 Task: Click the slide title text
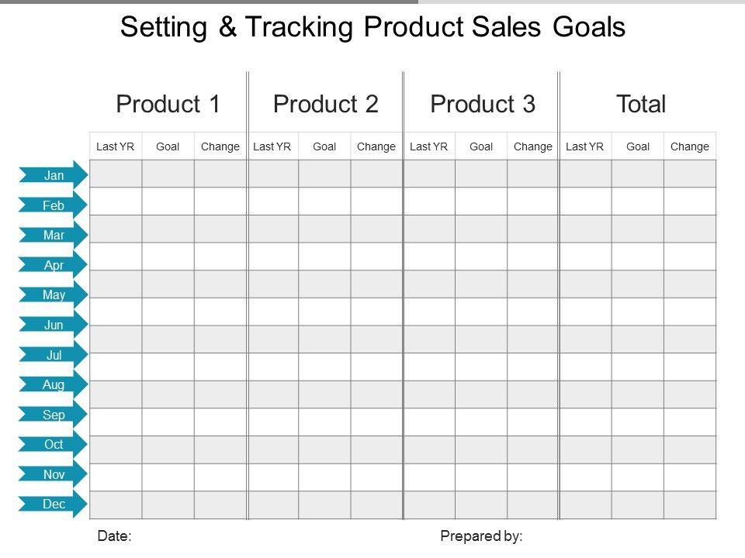click(x=372, y=28)
